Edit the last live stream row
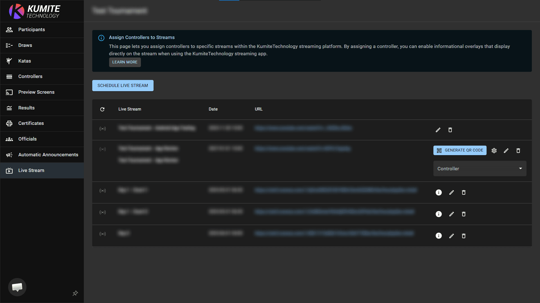The image size is (540, 303). 451,236
